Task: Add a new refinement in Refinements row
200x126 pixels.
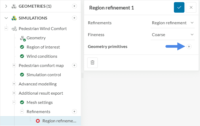Action: (x=75, y=112)
